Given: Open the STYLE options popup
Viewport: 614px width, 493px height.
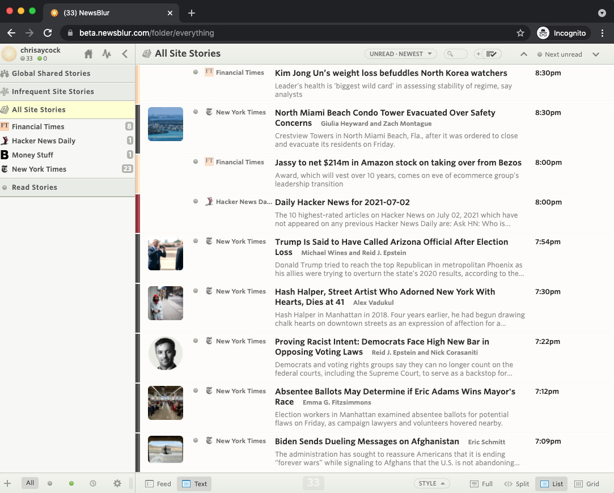Looking at the screenshot, I should coord(431,483).
